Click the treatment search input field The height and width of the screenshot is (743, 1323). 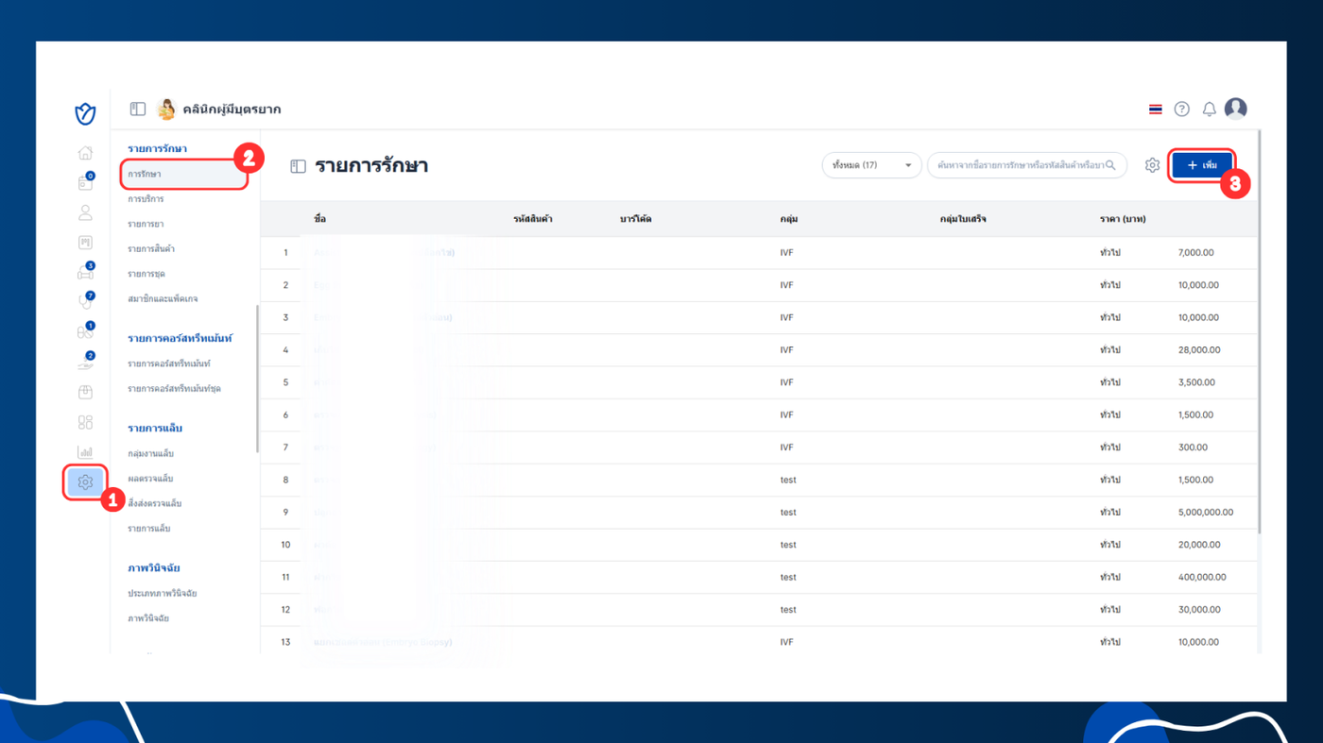[x=1026, y=165]
